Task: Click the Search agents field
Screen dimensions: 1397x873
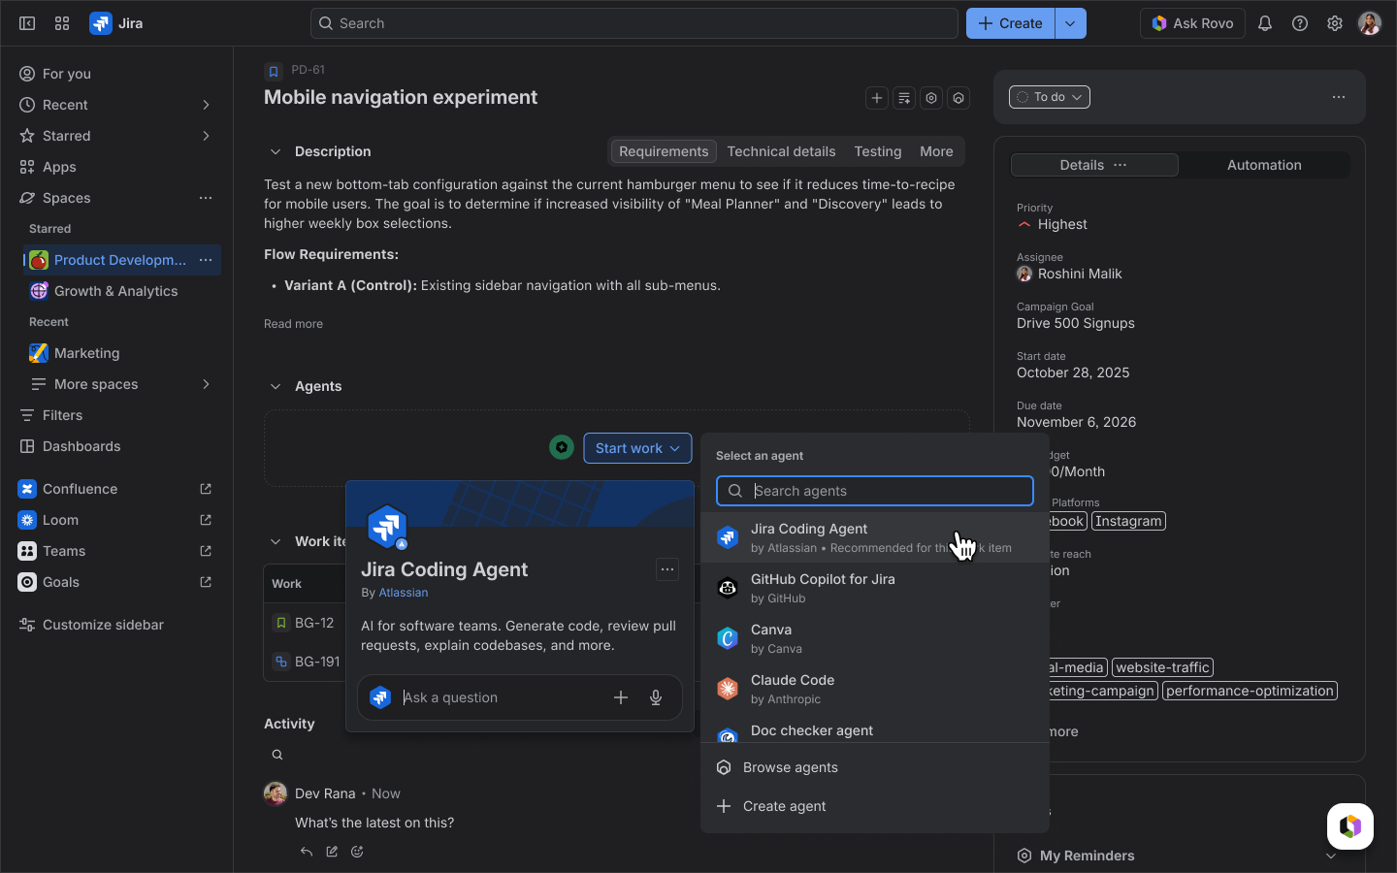Action: 875,491
